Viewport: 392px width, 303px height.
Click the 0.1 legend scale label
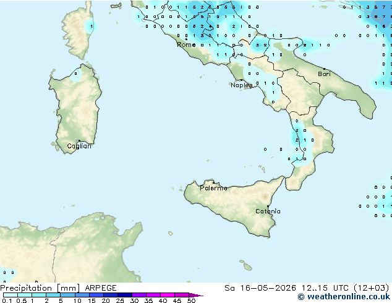pos(7,301)
